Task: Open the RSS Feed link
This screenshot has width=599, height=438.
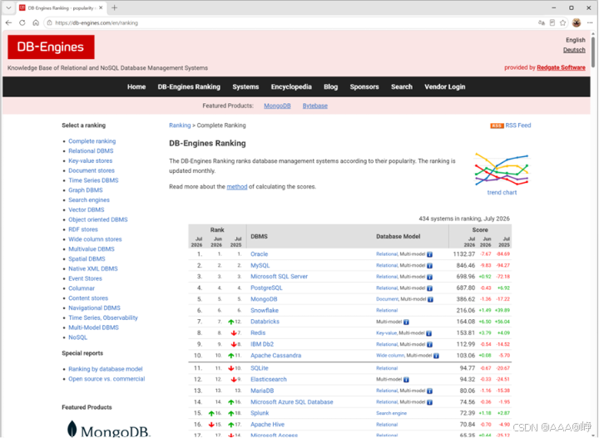Action: [518, 125]
